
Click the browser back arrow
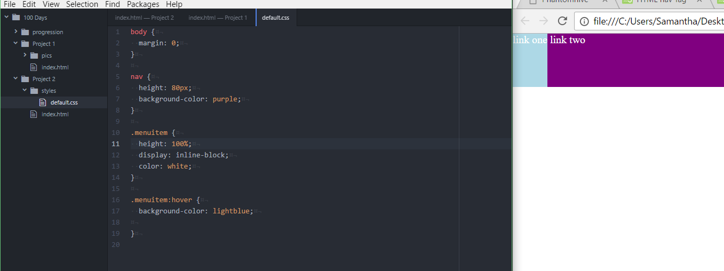click(524, 21)
